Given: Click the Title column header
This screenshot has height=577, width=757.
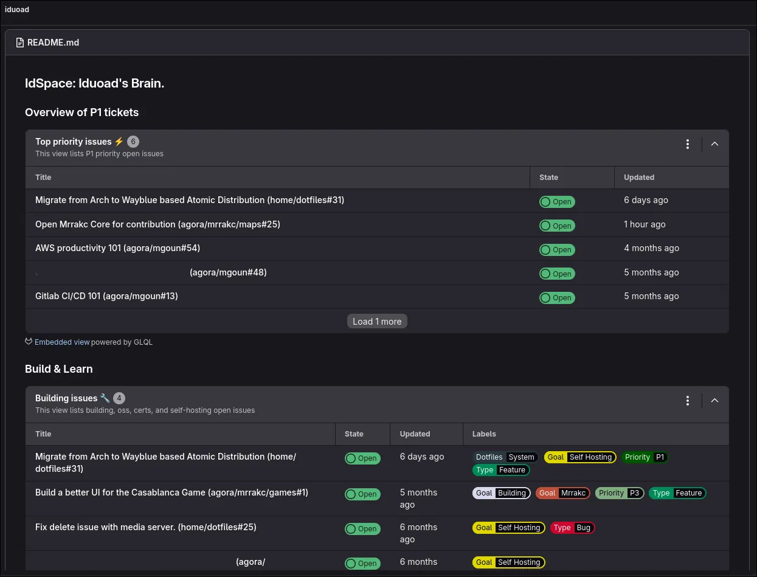Looking at the screenshot, I should click(x=43, y=177).
